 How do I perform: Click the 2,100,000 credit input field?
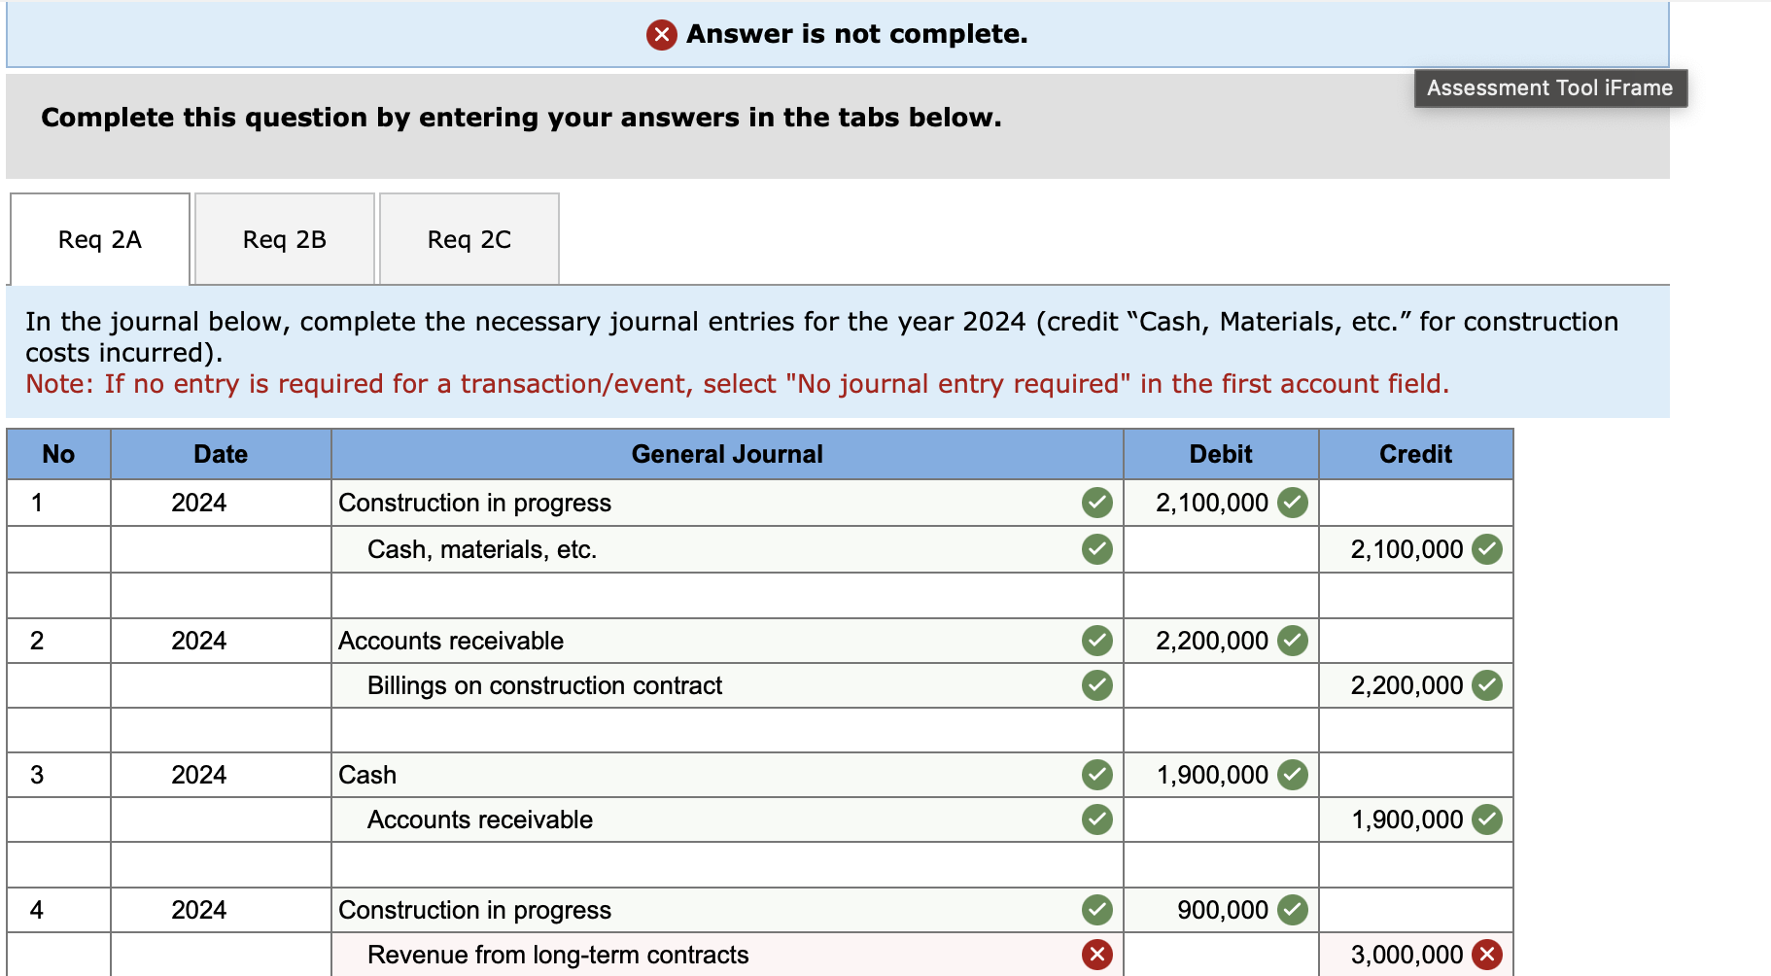pyautogui.click(x=1416, y=549)
